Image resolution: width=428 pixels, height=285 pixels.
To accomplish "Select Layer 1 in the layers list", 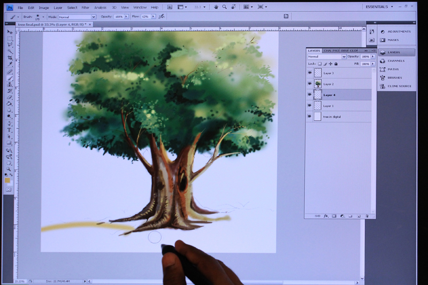I will 339,105.
